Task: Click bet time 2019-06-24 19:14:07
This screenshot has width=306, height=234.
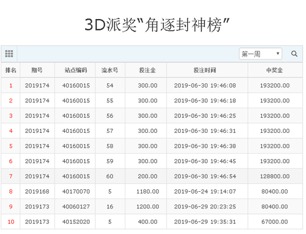Action: pyautogui.click(x=205, y=191)
